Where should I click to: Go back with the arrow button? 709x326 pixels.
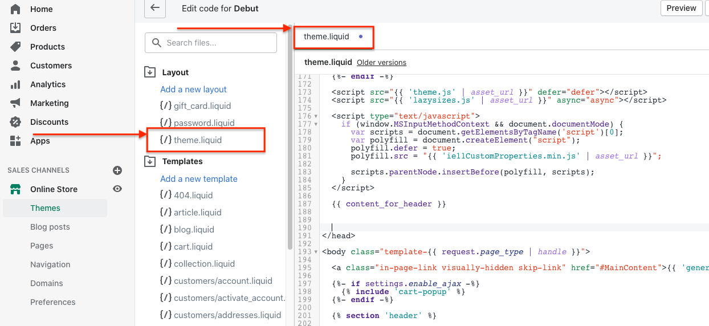pos(154,9)
